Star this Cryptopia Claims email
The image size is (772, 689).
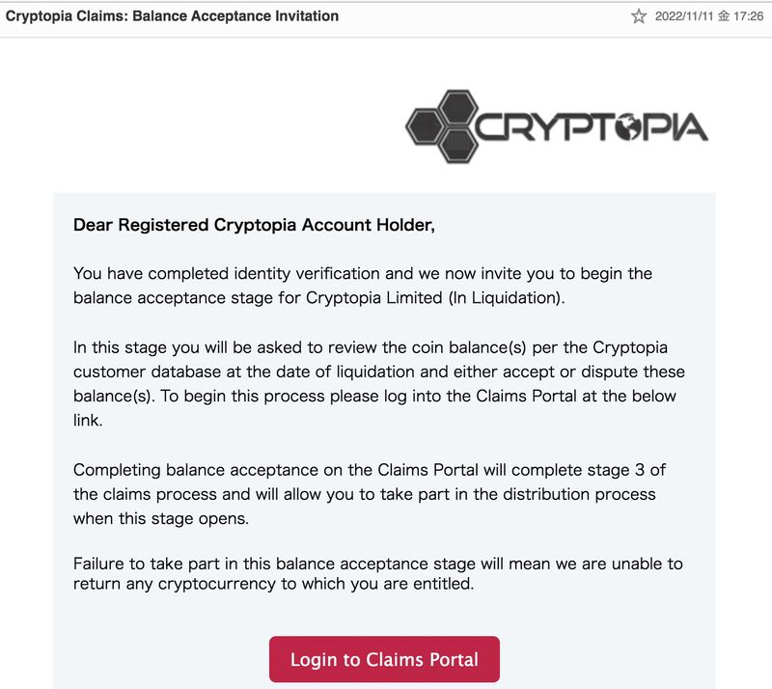click(639, 16)
